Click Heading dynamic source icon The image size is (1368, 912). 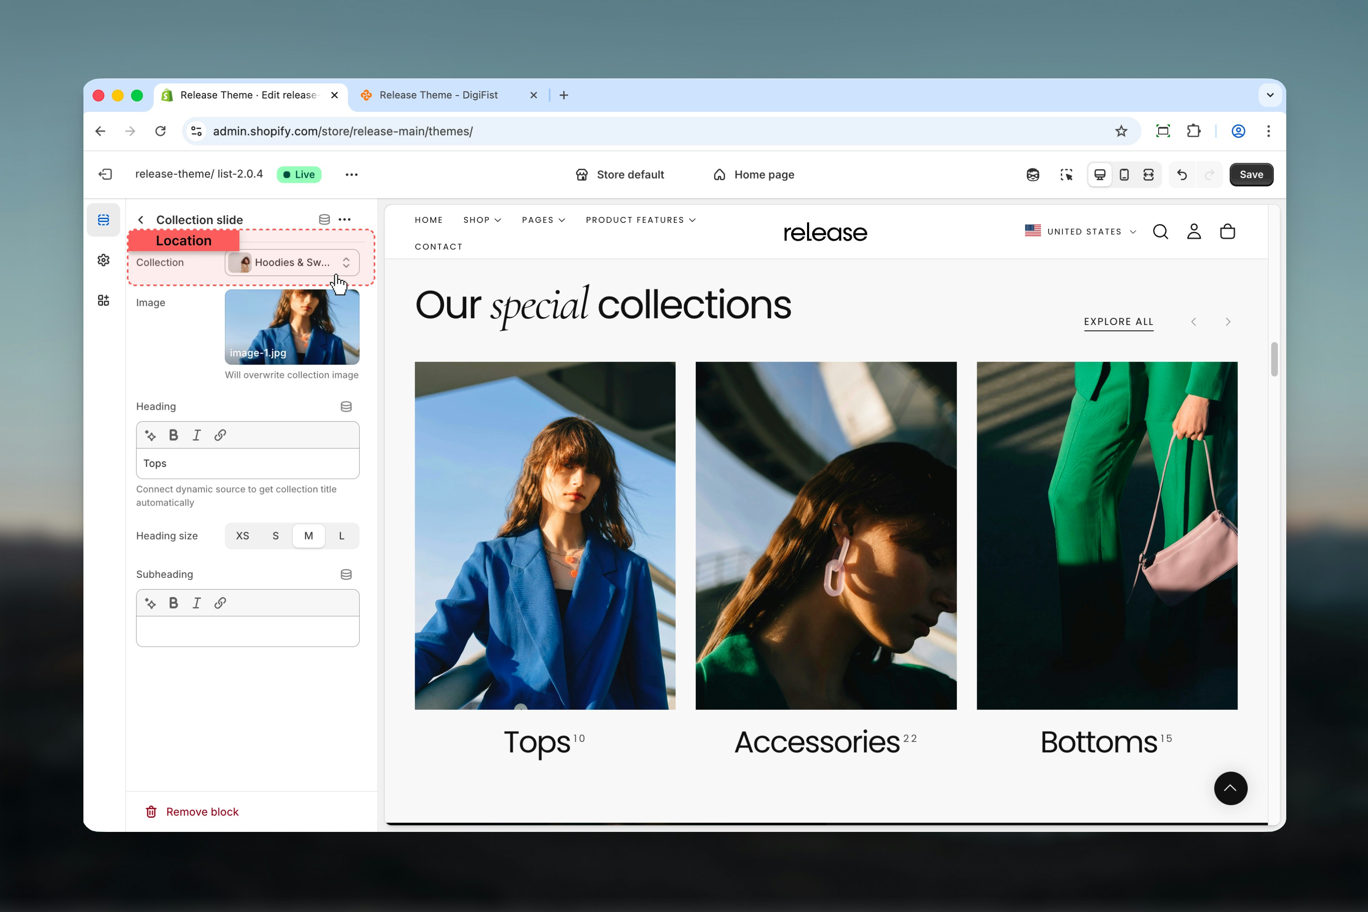[x=346, y=406]
